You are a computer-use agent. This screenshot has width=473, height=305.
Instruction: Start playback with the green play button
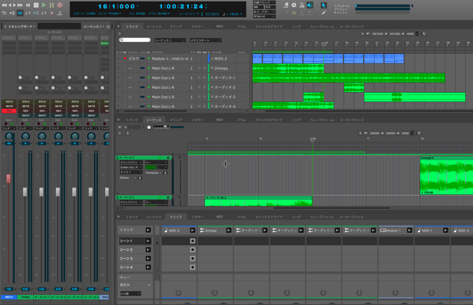(x=44, y=5)
